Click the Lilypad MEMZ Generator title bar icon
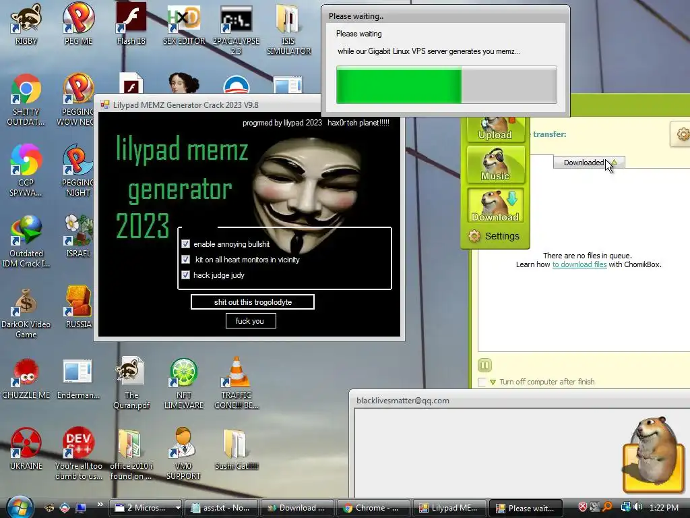 click(104, 105)
